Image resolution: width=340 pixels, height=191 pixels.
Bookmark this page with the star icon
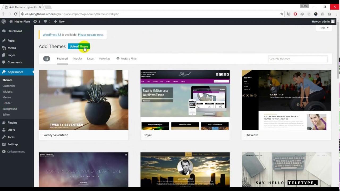[282, 14]
